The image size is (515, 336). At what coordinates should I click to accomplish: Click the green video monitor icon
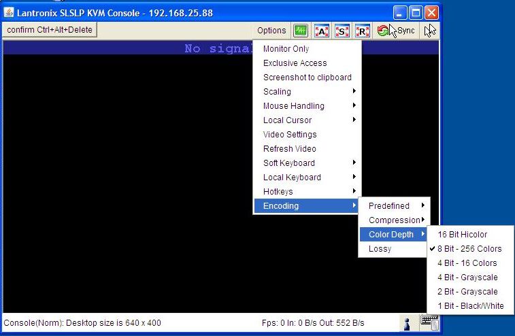tap(301, 31)
